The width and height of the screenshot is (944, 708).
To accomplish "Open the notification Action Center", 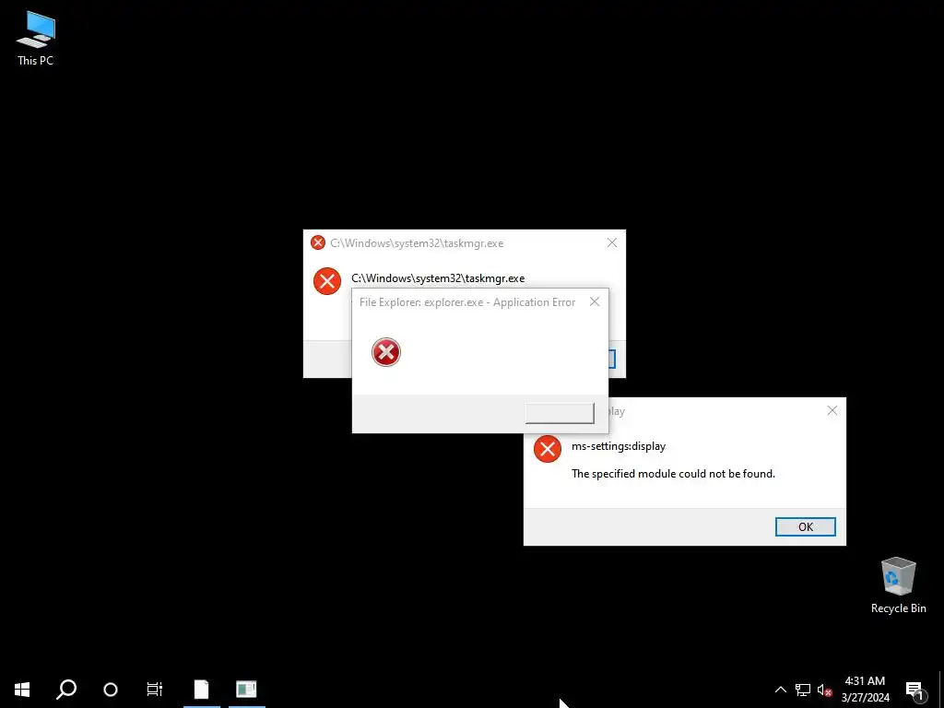I will pos(915,690).
